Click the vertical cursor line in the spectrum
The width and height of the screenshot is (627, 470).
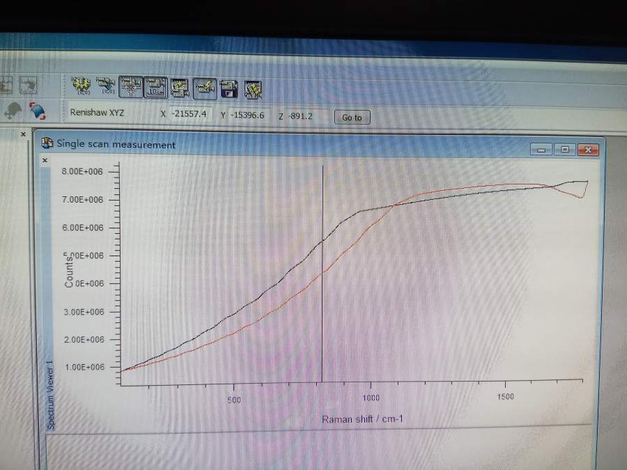(x=323, y=274)
